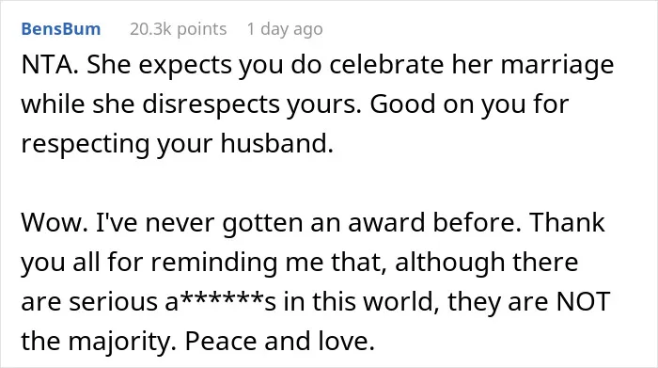Click the word celebrate in the first line
Image resolution: width=658 pixels, height=368 pixels.
386,65
